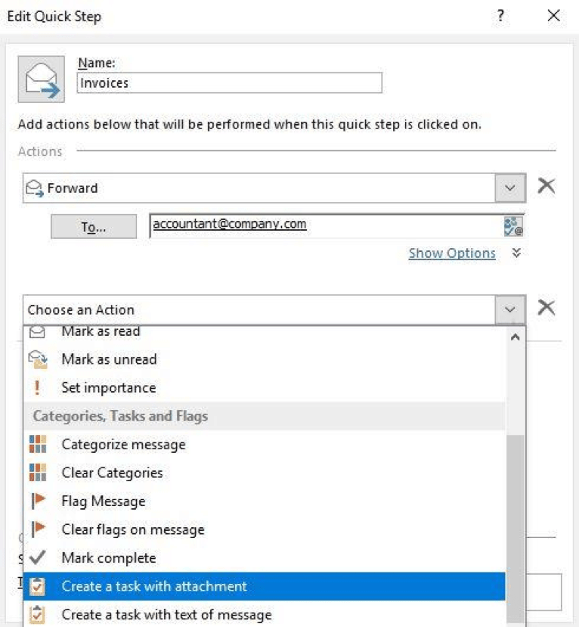
Task: Remove the Choose an Action row
Action: tap(546, 307)
